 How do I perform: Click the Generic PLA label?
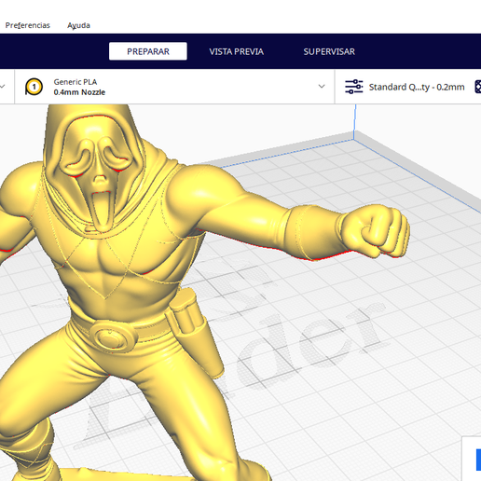[x=76, y=82]
